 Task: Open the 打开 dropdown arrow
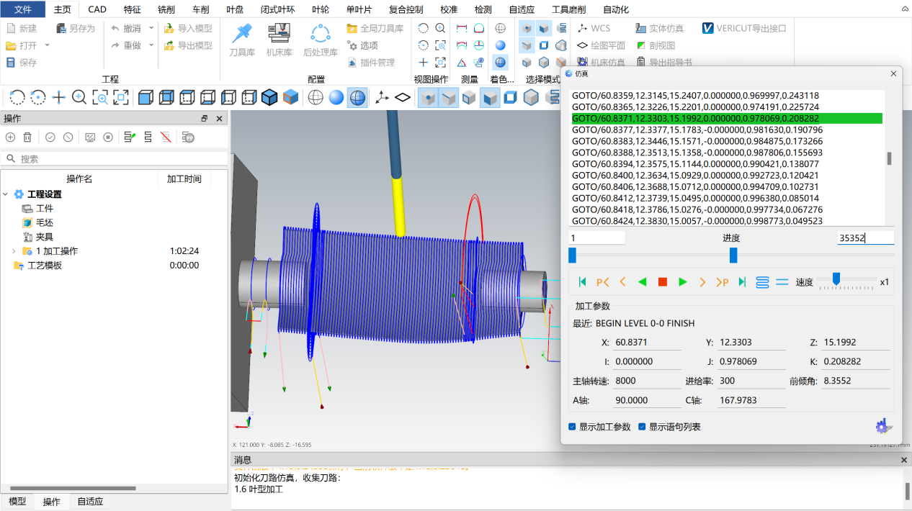pyautogui.click(x=48, y=45)
